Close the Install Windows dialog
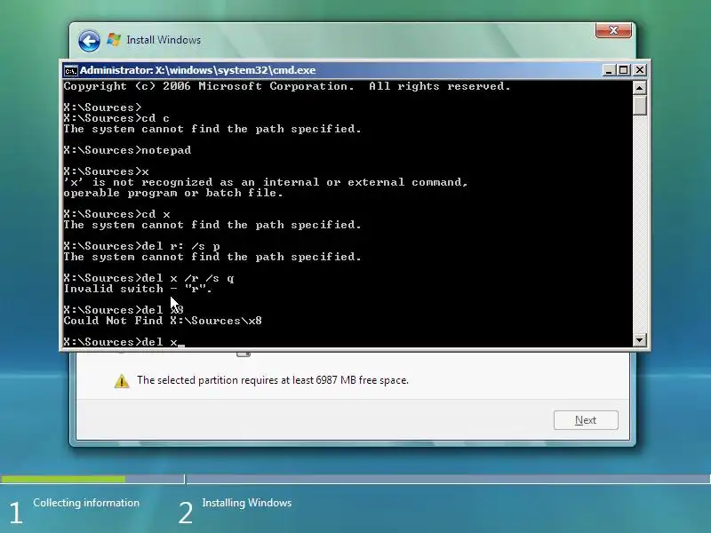Viewport: 711px width, 533px height. point(613,30)
